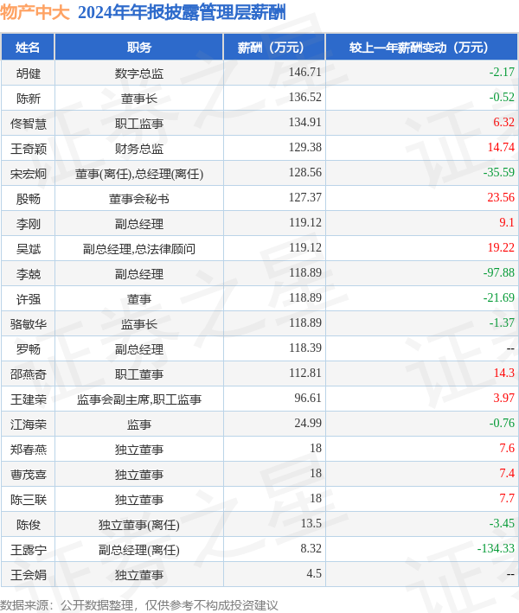This screenshot has height=613, width=519.
Task: Select the name 殷畅
Action: pyautogui.click(x=29, y=198)
